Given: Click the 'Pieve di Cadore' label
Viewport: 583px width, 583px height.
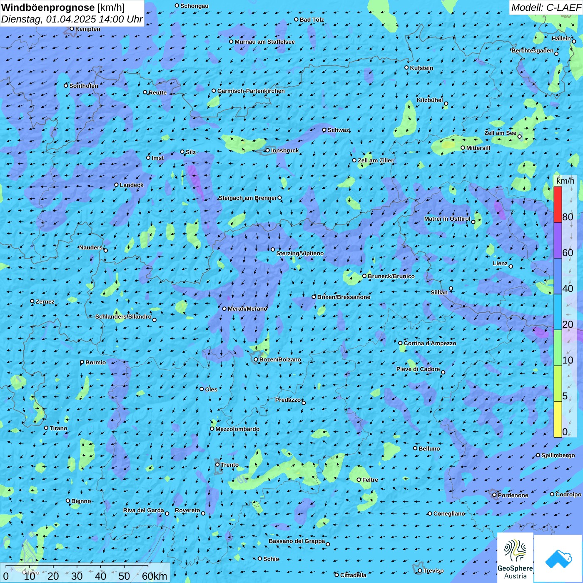Looking at the screenshot, I should 418,369.
